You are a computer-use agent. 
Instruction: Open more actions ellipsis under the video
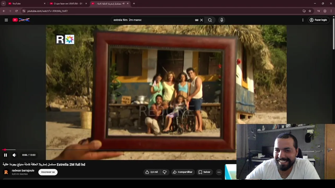click(x=219, y=172)
